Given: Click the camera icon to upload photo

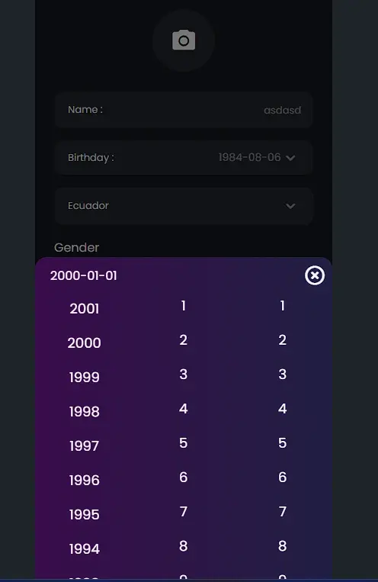Looking at the screenshot, I should (x=183, y=40).
